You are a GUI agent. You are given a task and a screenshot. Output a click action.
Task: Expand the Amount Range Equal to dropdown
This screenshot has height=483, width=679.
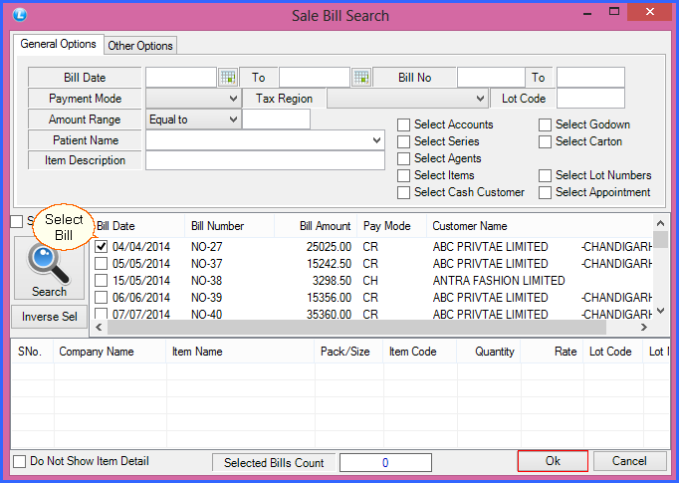(193, 120)
